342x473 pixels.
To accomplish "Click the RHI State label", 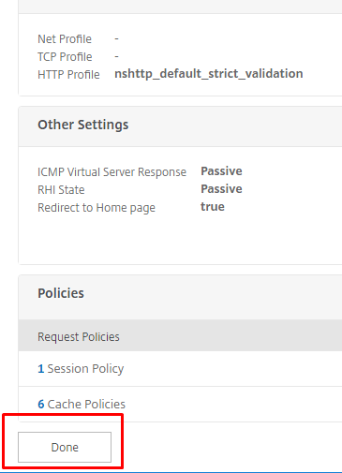I will coord(61,190).
